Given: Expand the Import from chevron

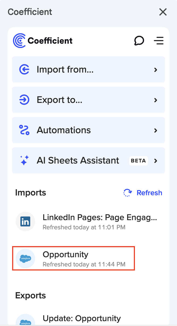Looking at the screenshot, I should pos(155,70).
